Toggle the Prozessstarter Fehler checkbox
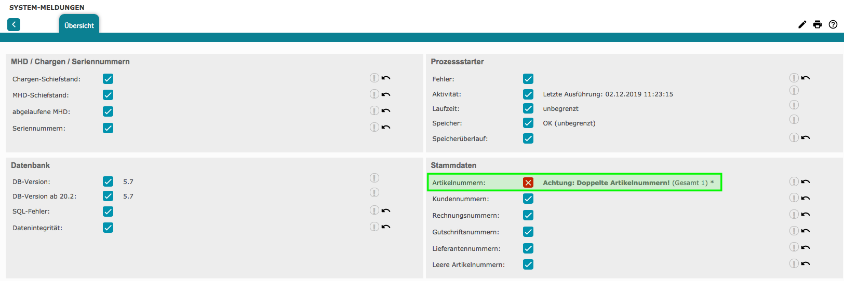Image resolution: width=844 pixels, height=281 pixels. [528, 79]
